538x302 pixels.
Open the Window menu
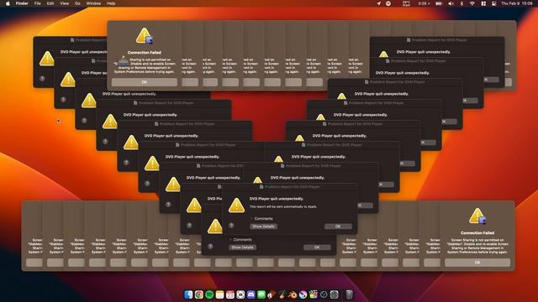93,3
